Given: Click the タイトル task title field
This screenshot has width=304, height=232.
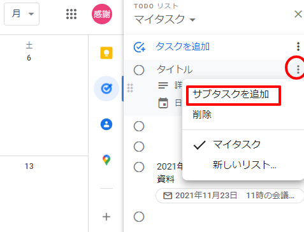Looking at the screenshot, I should pos(175,69).
